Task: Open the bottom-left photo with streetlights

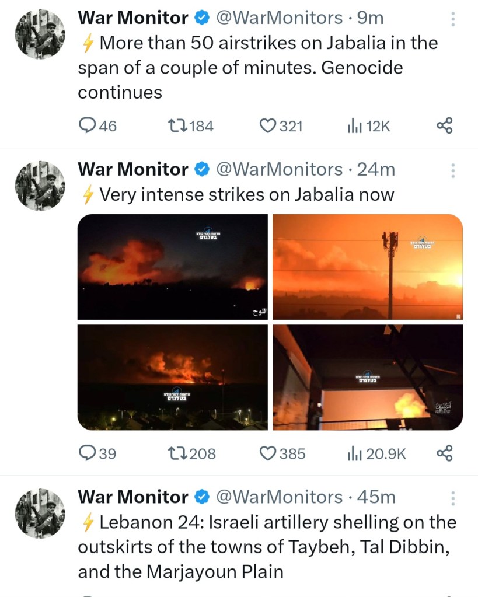Action: [x=173, y=377]
